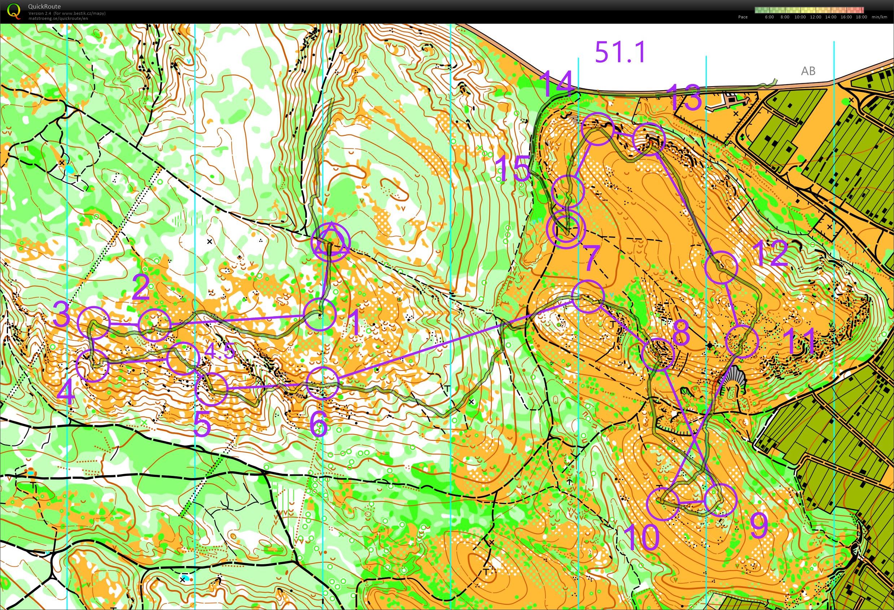Click the Pace legend label

743,17
